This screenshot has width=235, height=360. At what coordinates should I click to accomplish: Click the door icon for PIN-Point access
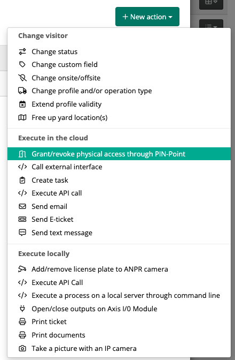[x=22, y=154]
